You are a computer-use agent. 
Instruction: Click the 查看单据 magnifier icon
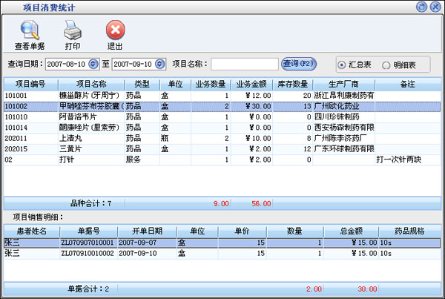(x=28, y=30)
